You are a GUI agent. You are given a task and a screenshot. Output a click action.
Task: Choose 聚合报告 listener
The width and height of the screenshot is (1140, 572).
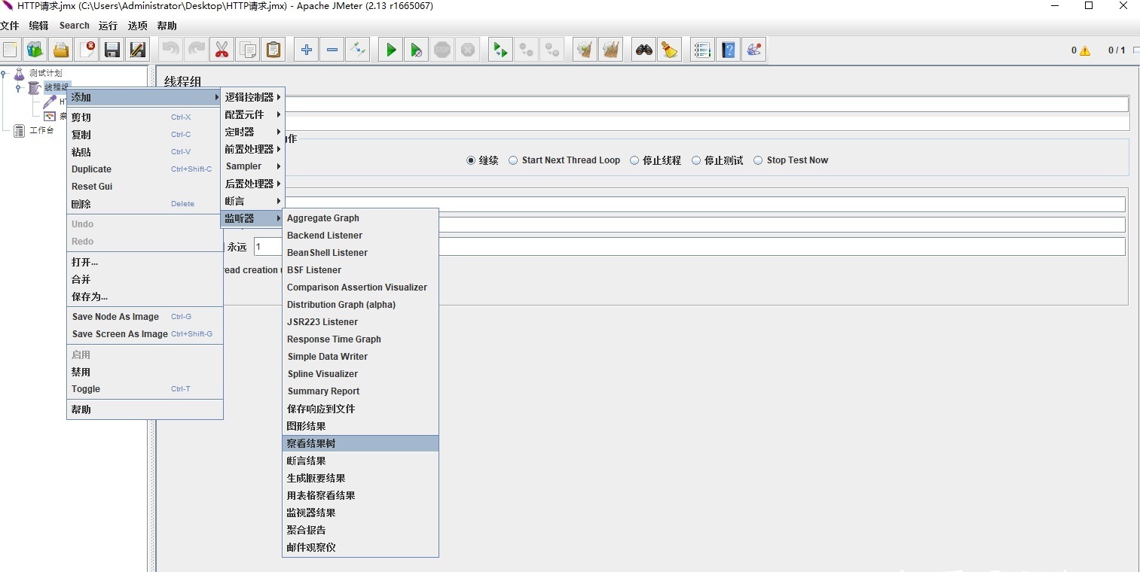tap(360, 530)
